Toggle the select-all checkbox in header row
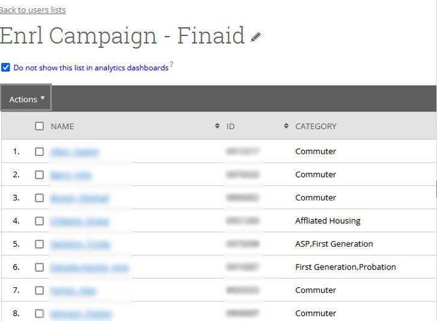The width and height of the screenshot is (437, 321). click(39, 127)
